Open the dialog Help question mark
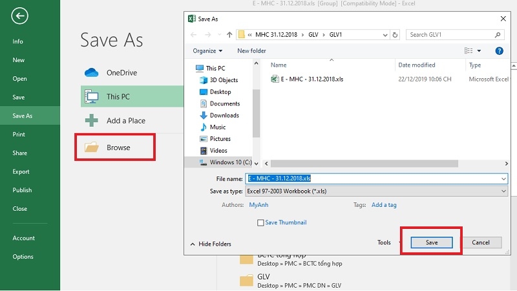Screen dimensions: 517x291 499,51
